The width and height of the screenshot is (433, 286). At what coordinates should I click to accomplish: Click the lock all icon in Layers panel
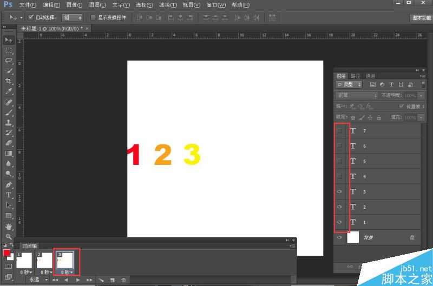[x=379, y=118]
